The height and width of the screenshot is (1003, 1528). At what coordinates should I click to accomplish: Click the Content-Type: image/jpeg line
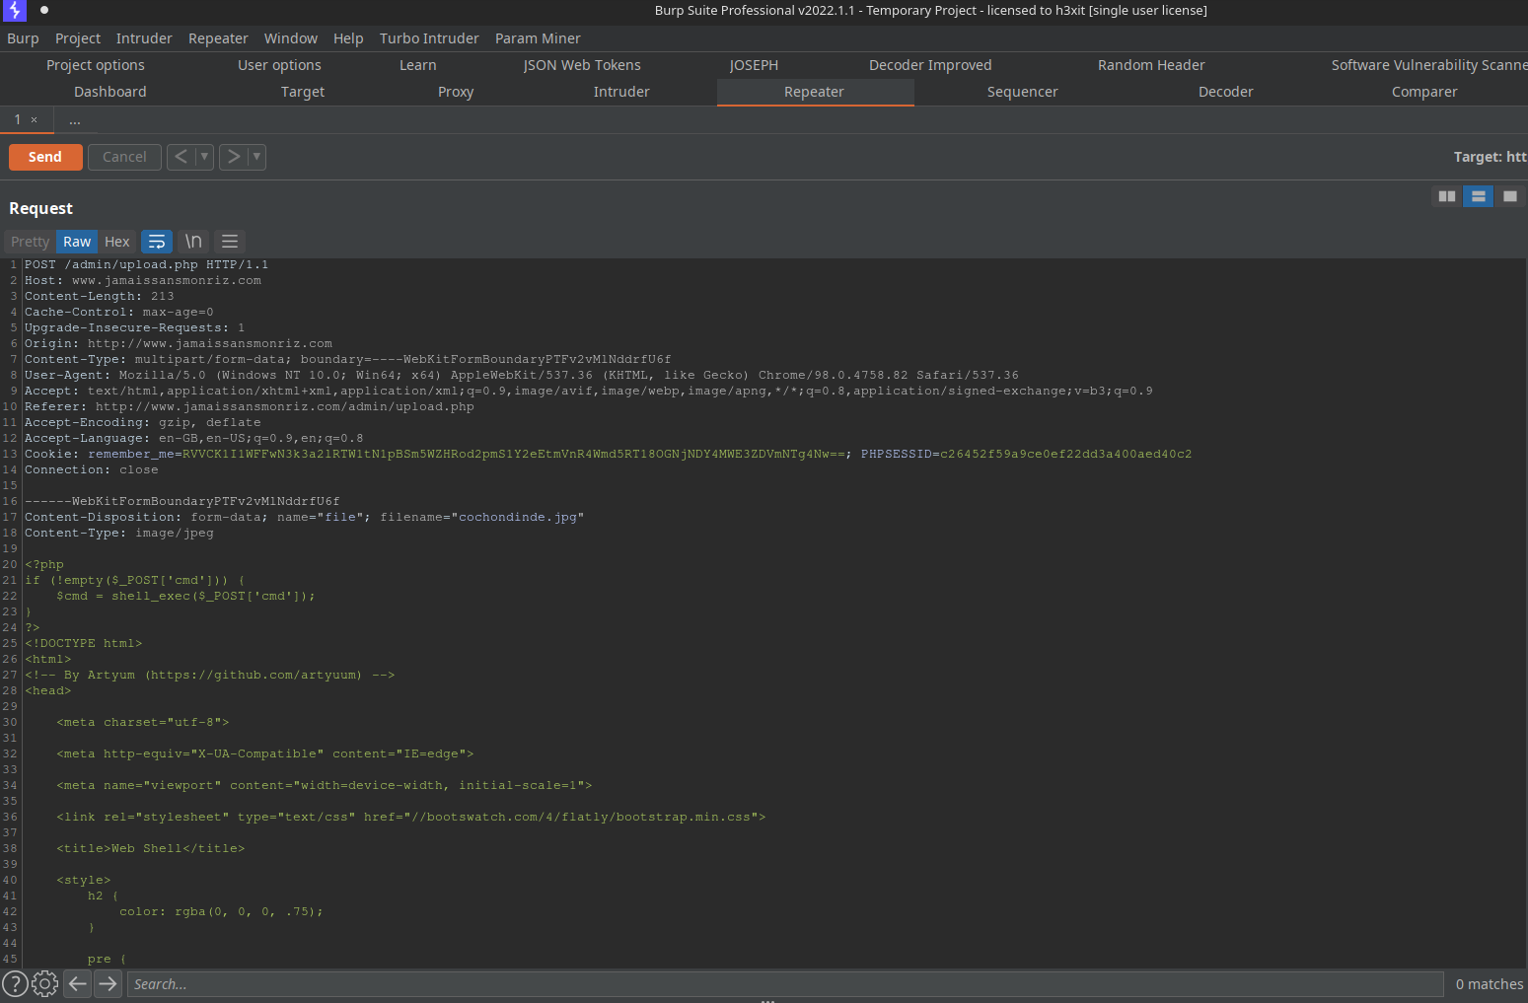pyautogui.click(x=119, y=533)
